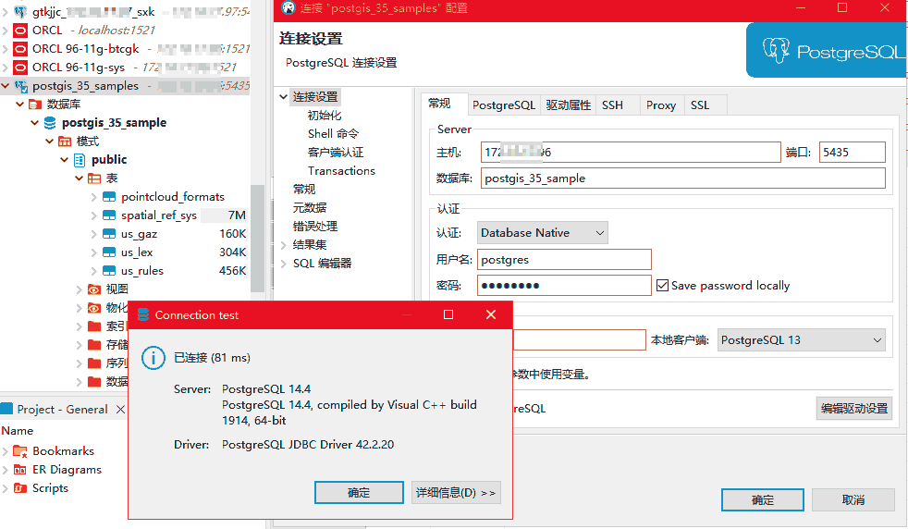
Task: Expand the Bookmarks project node
Action: pos(6,450)
